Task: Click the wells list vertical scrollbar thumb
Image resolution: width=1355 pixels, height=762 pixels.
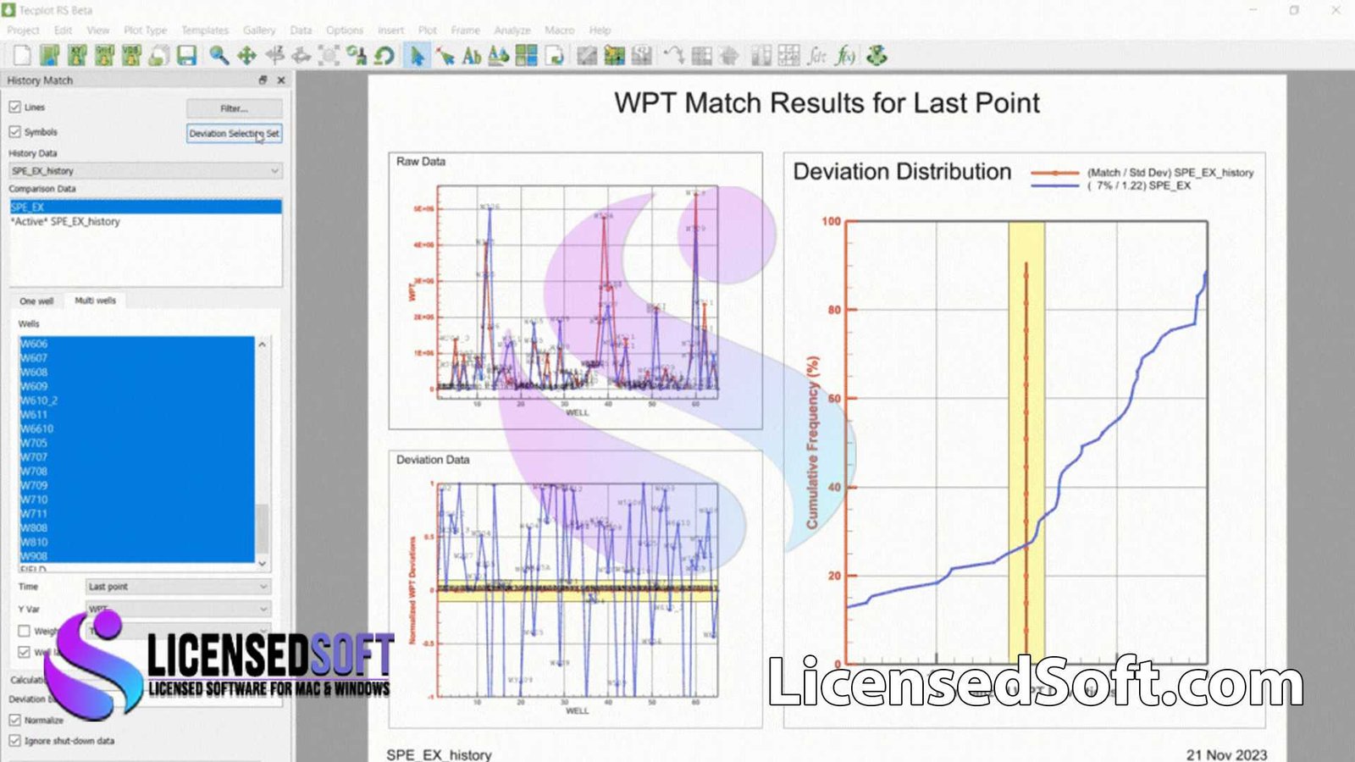Action: tap(263, 529)
